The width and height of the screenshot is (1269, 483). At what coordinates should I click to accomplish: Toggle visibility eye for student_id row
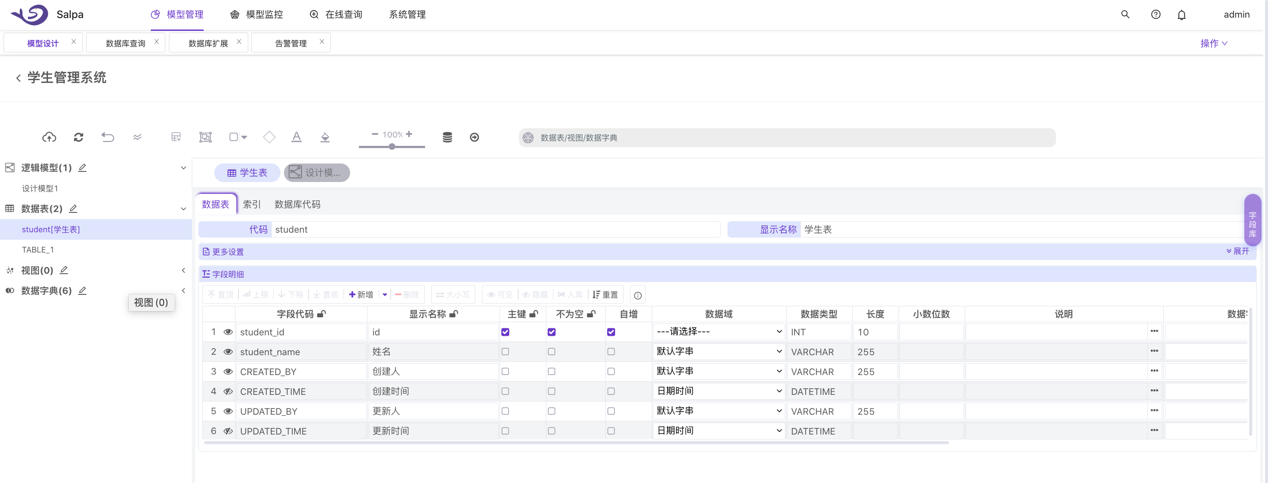click(228, 332)
